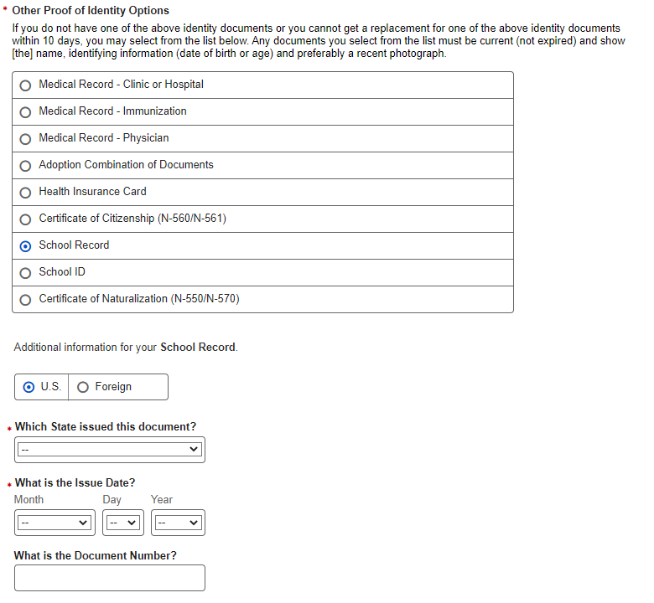654x603 pixels.
Task: Open the issue date Month dropdown
Action: [54, 523]
